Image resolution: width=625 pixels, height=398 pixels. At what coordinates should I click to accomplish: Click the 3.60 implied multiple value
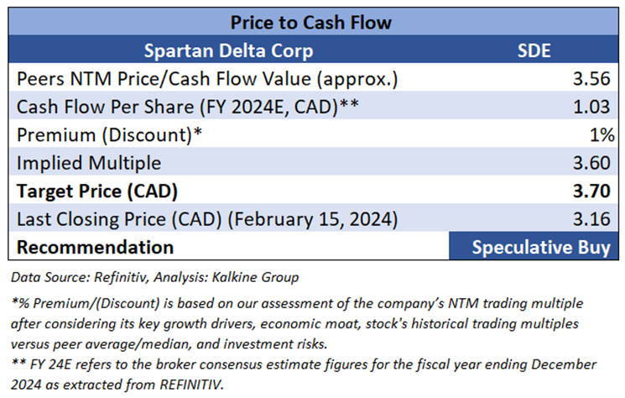tap(594, 164)
